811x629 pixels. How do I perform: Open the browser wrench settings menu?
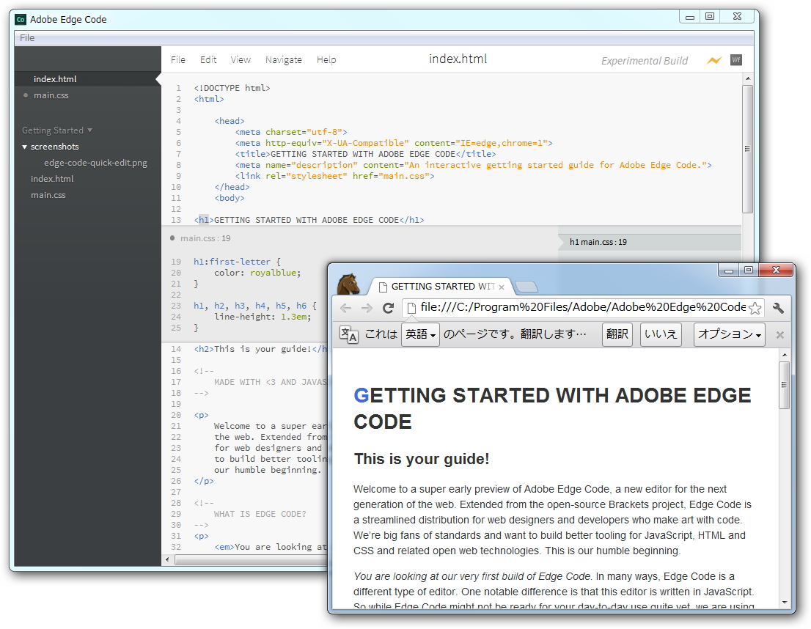[x=778, y=309]
